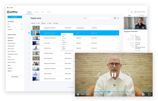
Task: Go to next video with right arrow
Action: (129, 75)
